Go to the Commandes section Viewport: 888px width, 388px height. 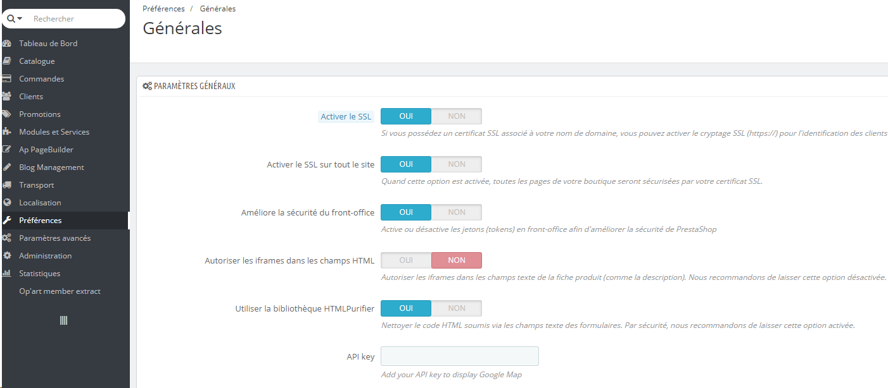pyautogui.click(x=42, y=79)
